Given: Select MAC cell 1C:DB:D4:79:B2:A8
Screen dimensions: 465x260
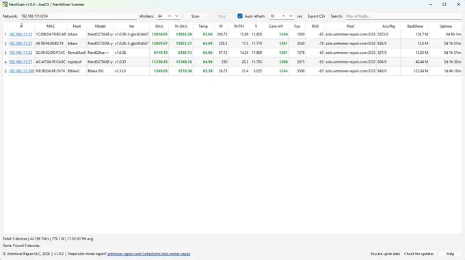Looking at the screenshot, I should click(x=51, y=34).
